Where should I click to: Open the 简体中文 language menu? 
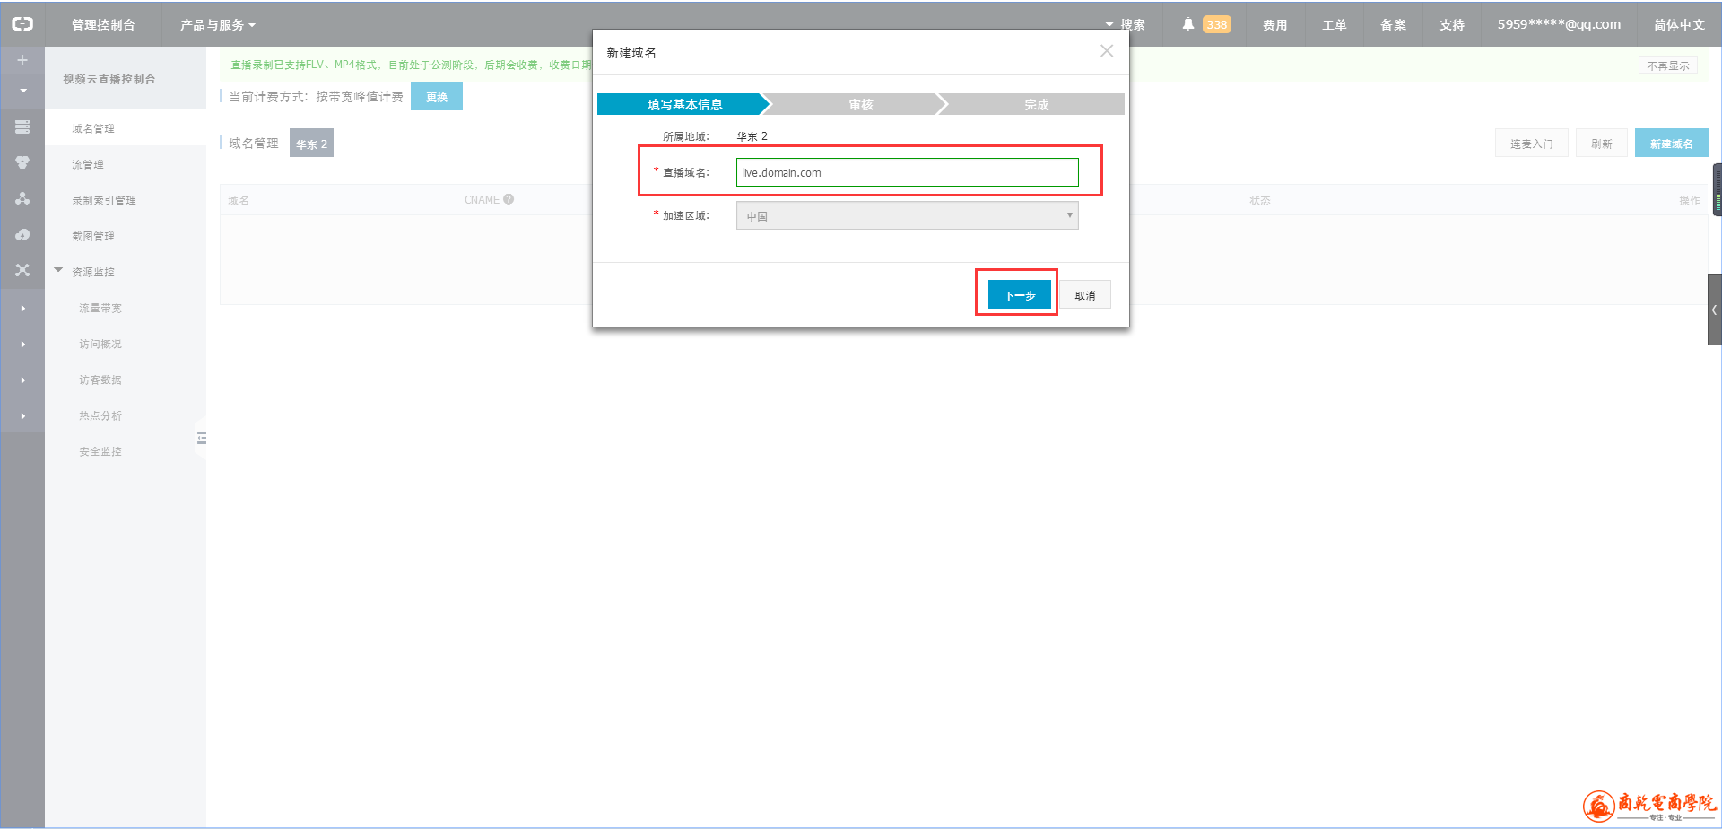1678,24
